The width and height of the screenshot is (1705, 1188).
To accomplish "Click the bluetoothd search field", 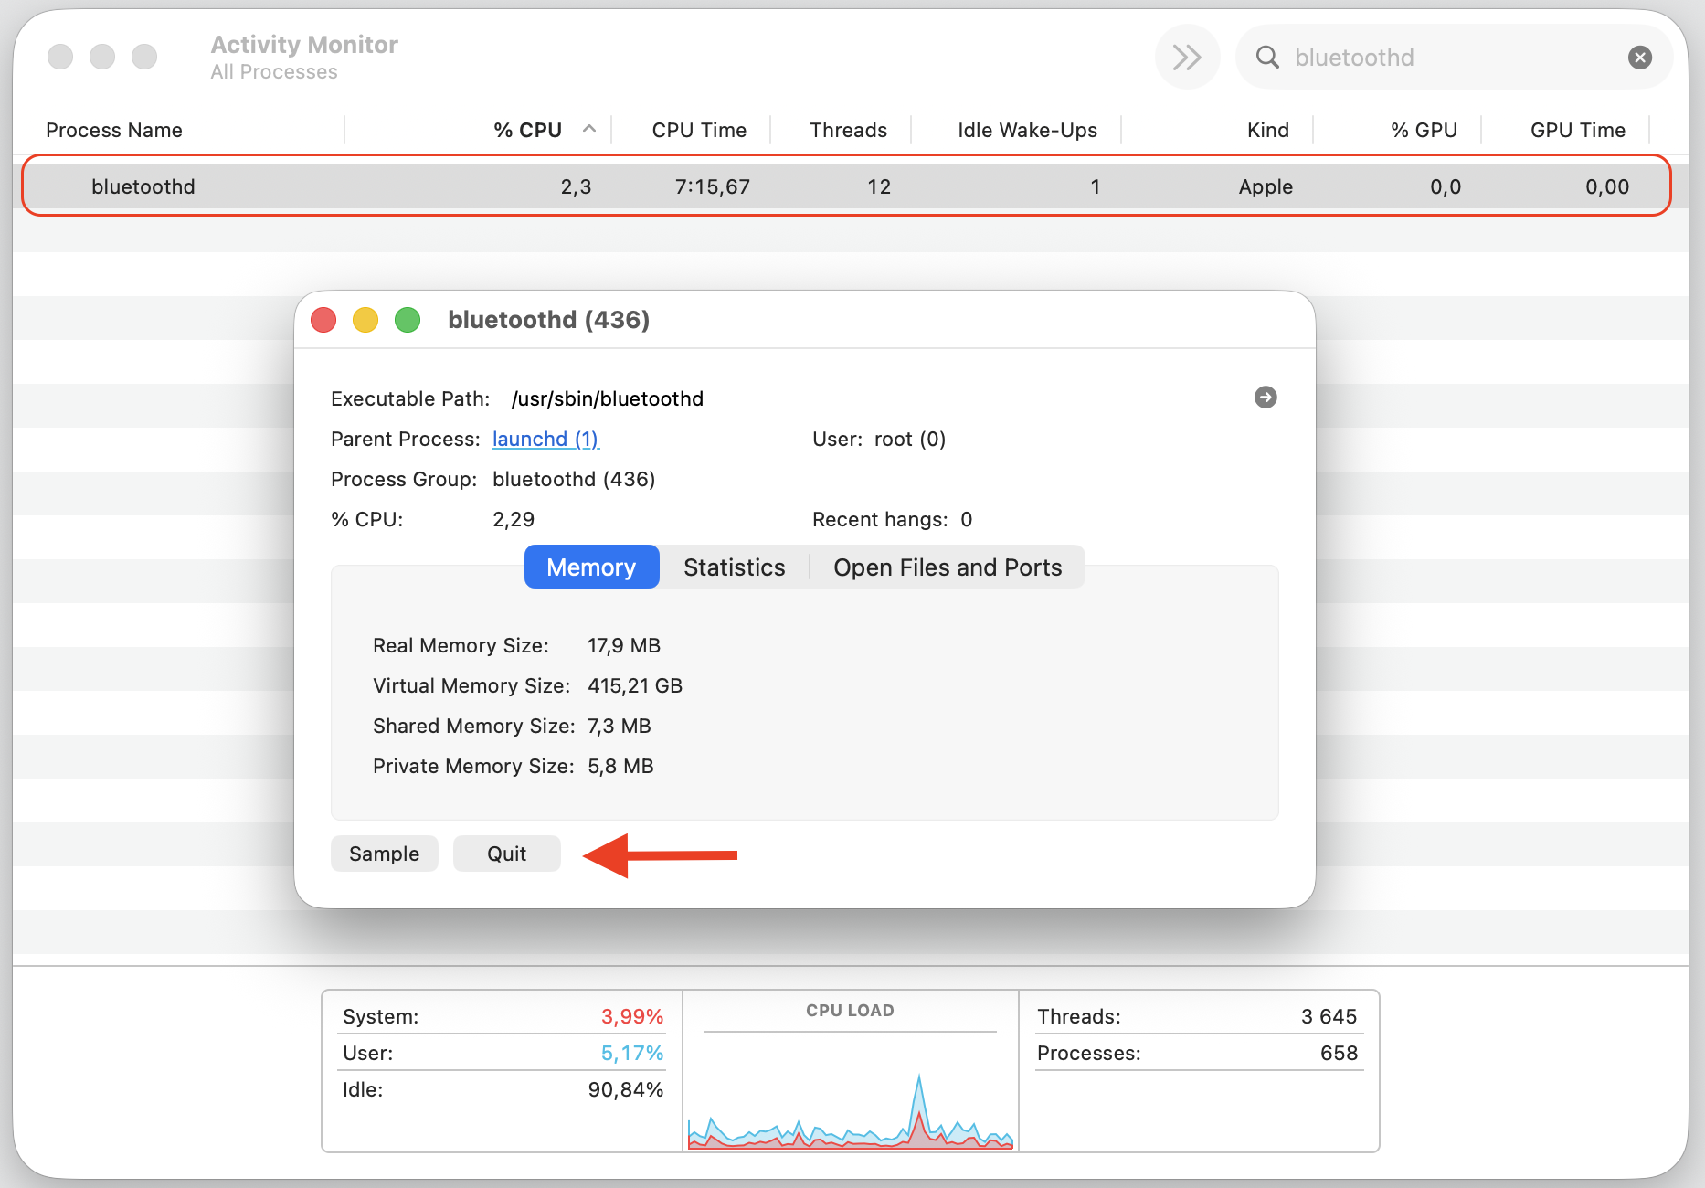I will pyautogui.click(x=1454, y=58).
